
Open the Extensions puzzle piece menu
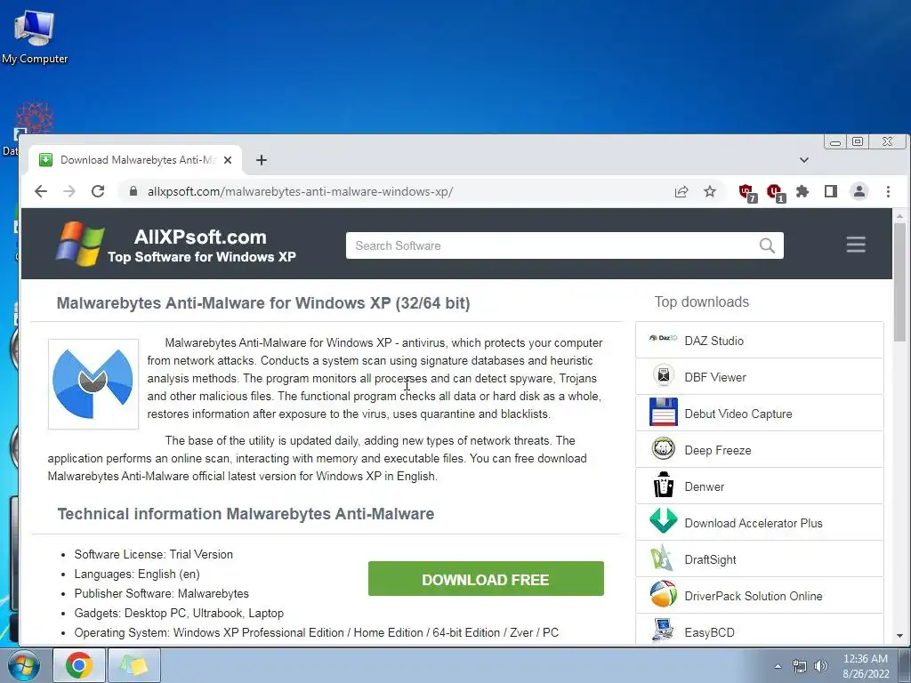click(802, 191)
